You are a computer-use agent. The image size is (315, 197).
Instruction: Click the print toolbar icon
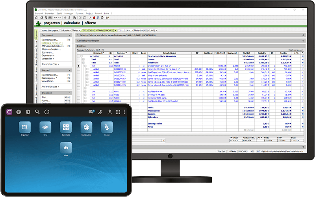click(42, 18)
